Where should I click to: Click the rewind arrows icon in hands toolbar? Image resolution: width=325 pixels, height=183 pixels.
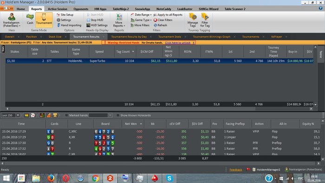coord(26,116)
